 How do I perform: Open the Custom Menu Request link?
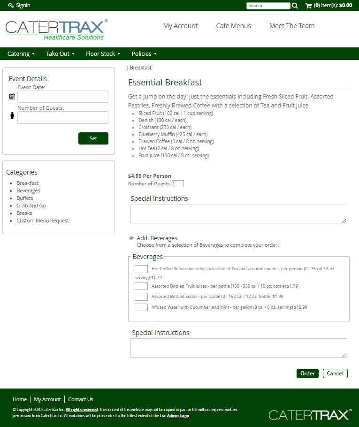tap(43, 221)
